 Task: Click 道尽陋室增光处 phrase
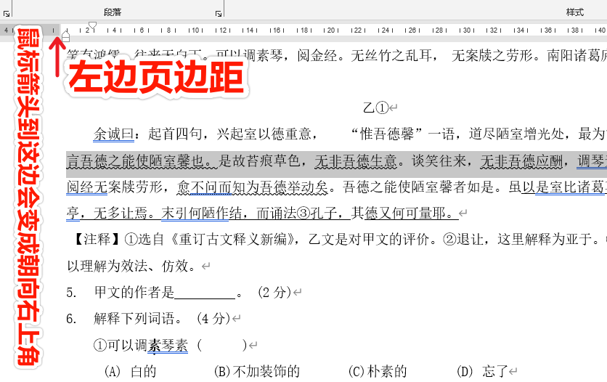point(516,134)
